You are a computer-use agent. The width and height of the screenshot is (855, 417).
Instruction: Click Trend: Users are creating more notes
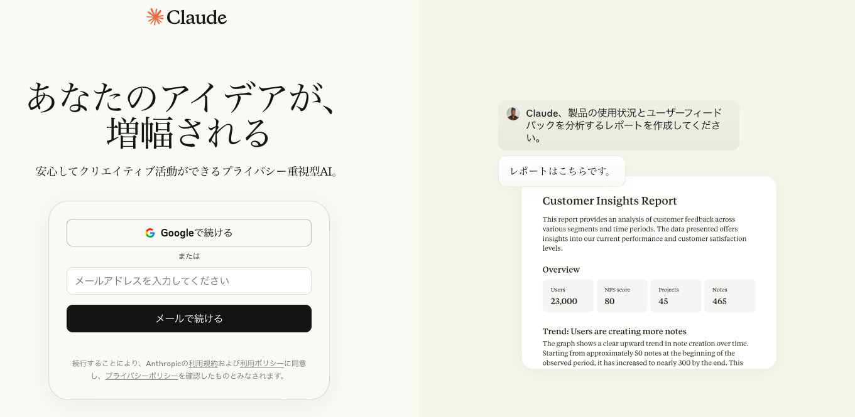point(614,331)
